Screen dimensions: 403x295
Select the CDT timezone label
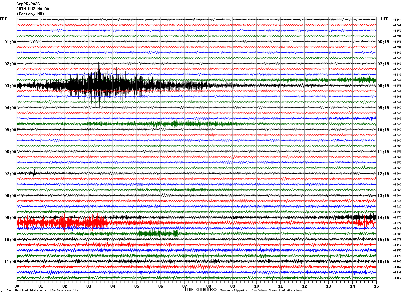[x=3, y=19]
